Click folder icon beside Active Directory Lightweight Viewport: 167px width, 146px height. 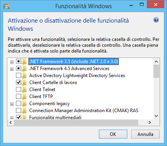(24, 76)
